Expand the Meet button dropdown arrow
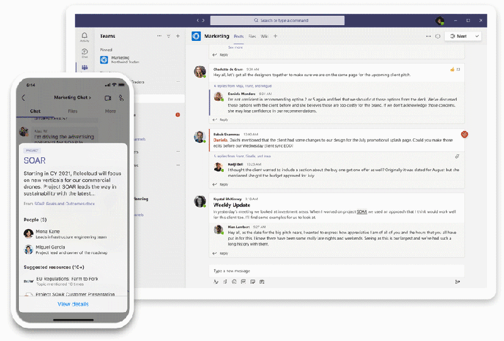The height and width of the screenshot is (341, 504). [x=476, y=36]
